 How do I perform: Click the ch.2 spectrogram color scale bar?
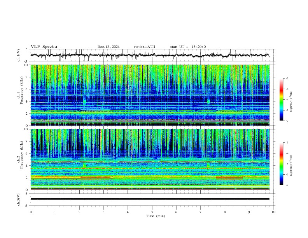[281, 164]
